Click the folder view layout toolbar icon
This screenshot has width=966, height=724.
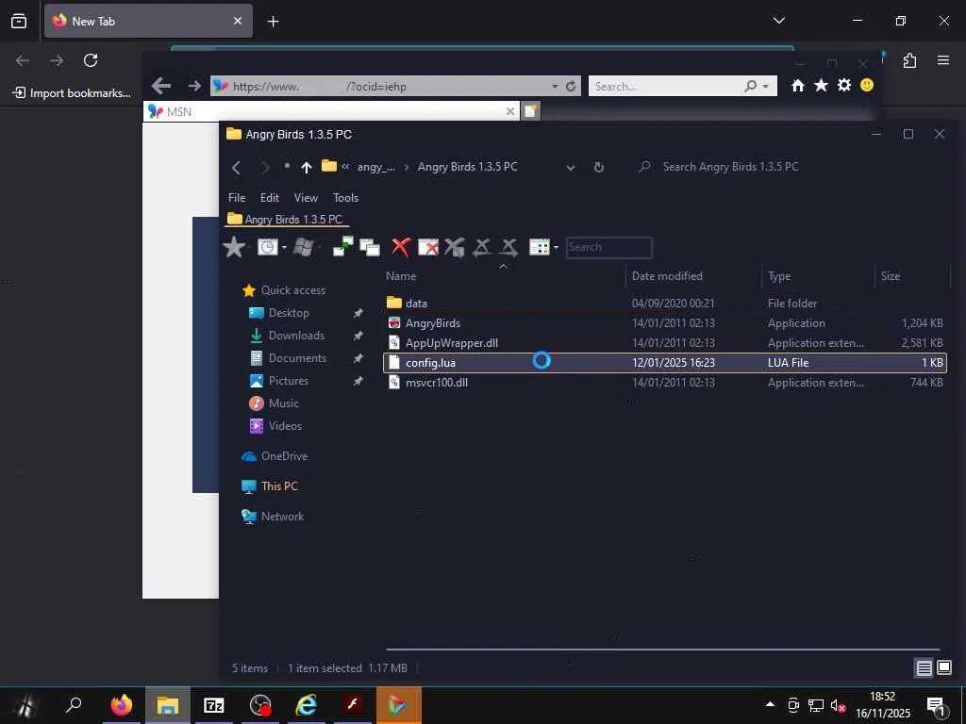click(539, 247)
